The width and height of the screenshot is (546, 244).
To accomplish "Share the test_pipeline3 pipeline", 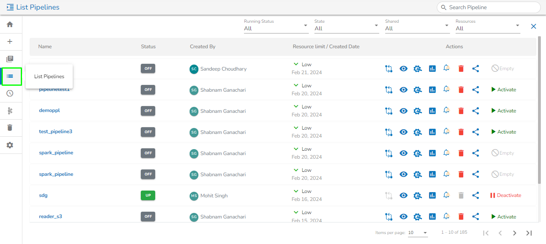I will pyautogui.click(x=476, y=132).
